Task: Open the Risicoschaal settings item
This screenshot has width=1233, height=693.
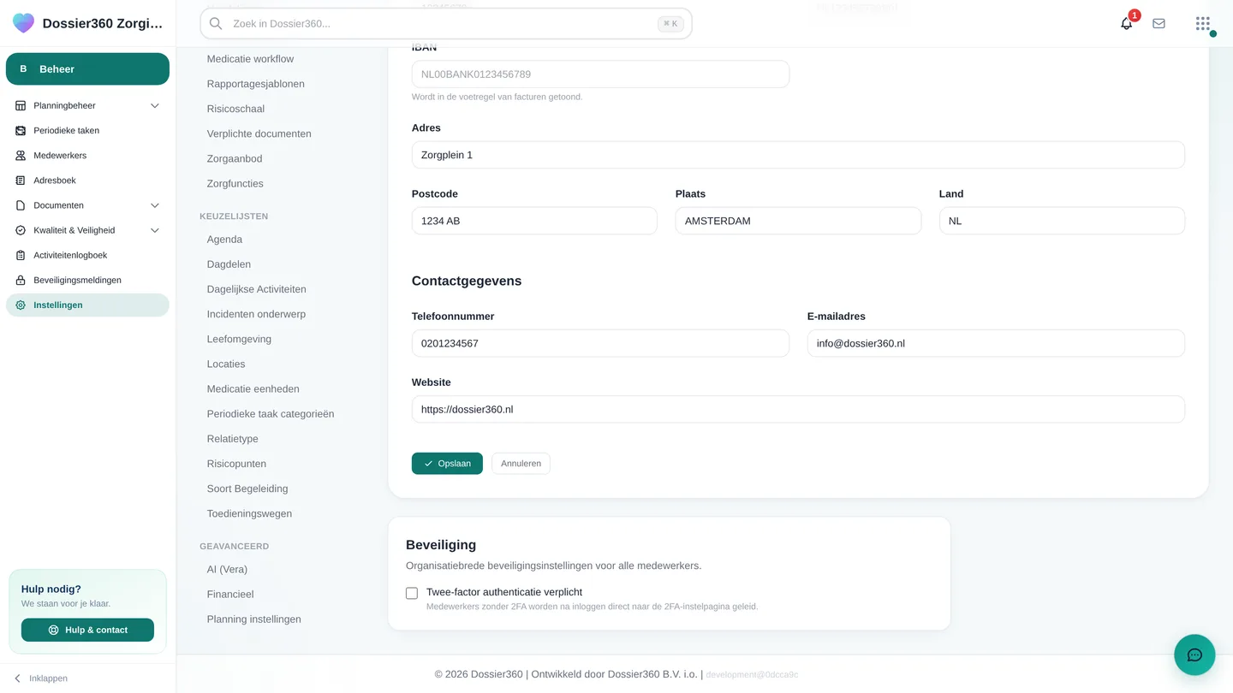Action: click(235, 109)
